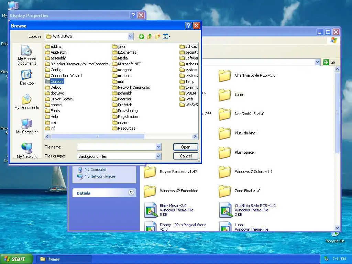Click the Start button

[x=16, y=259]
